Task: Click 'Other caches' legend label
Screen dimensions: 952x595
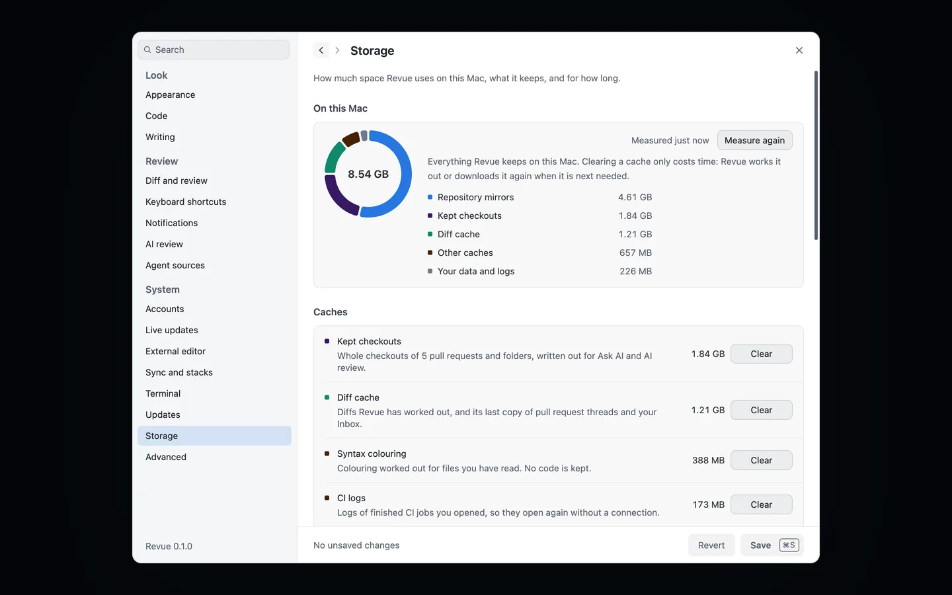Action: pos(465,253)
